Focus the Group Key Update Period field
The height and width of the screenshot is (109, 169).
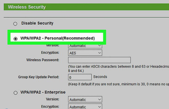pyautogui.click(x=80, y=77)
